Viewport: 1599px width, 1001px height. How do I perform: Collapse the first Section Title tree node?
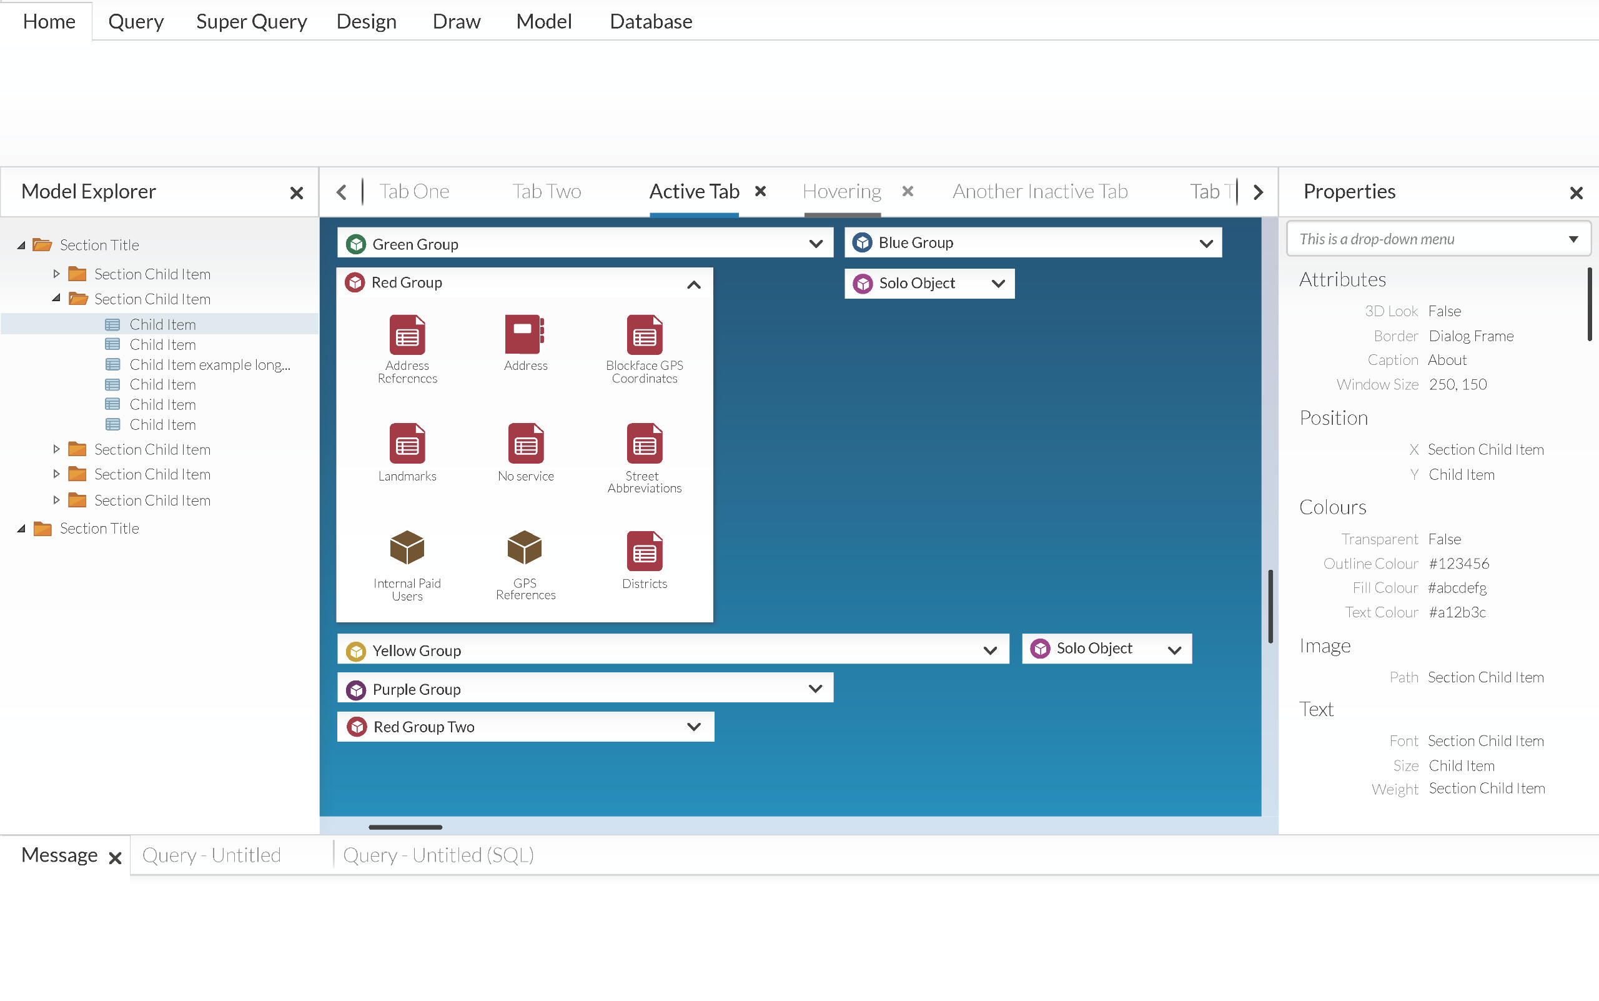pyautogui.click(x=21, y=245)
